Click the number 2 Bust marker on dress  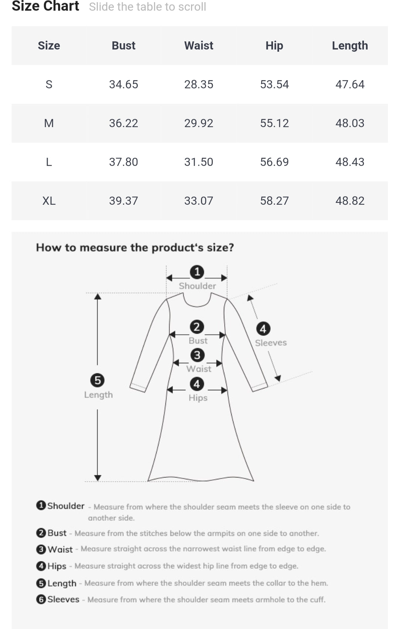(197, 327)
